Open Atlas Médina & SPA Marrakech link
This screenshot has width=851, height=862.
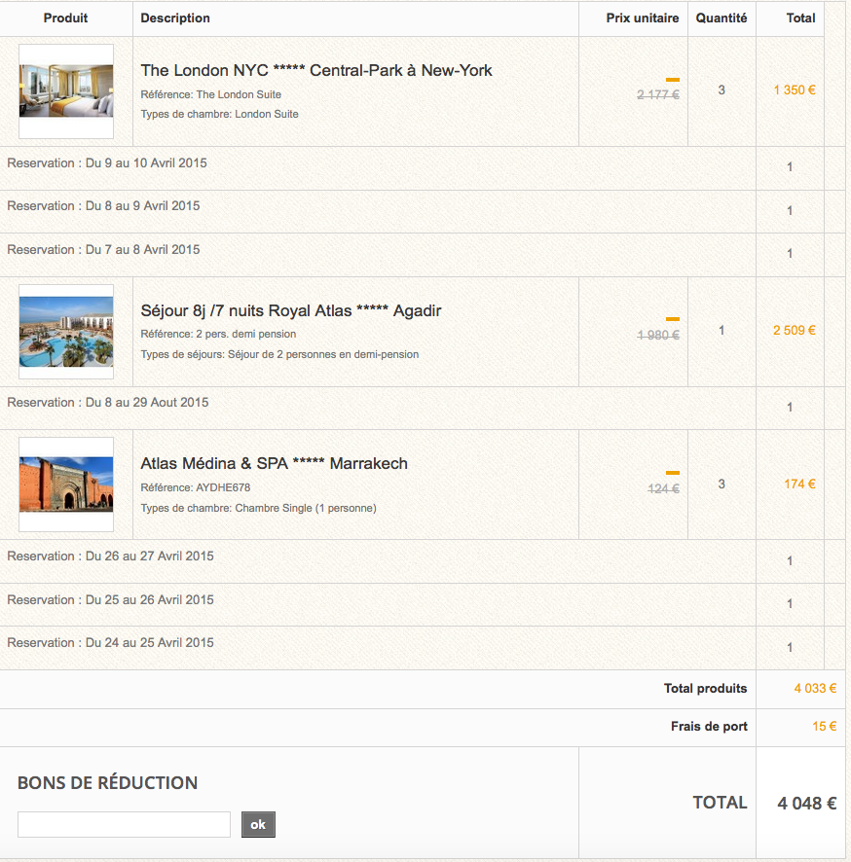pos(274,463)
